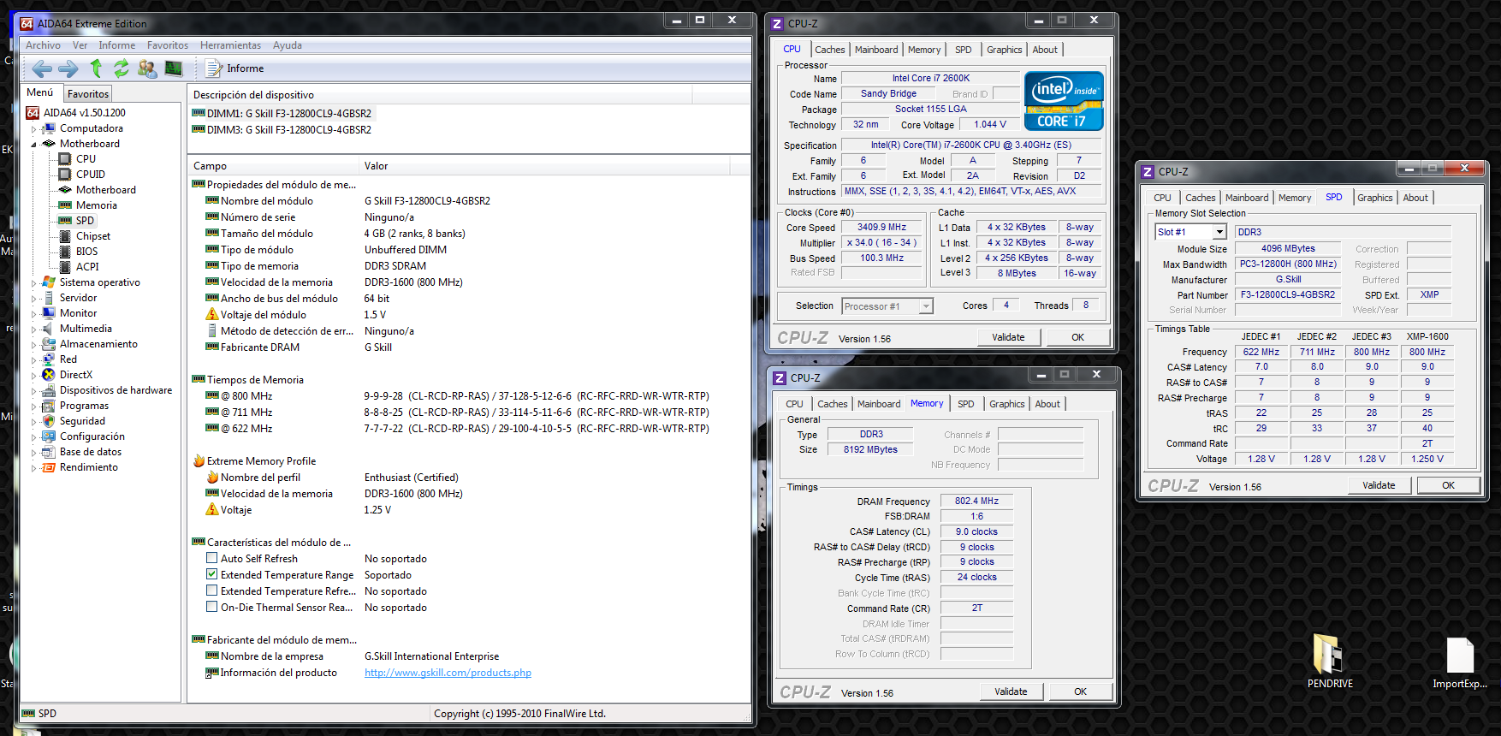Select the Fabricante DRAM row

point(469,347)
